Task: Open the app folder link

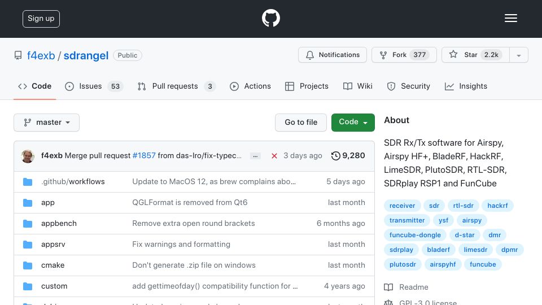Action: coord(47,203)
